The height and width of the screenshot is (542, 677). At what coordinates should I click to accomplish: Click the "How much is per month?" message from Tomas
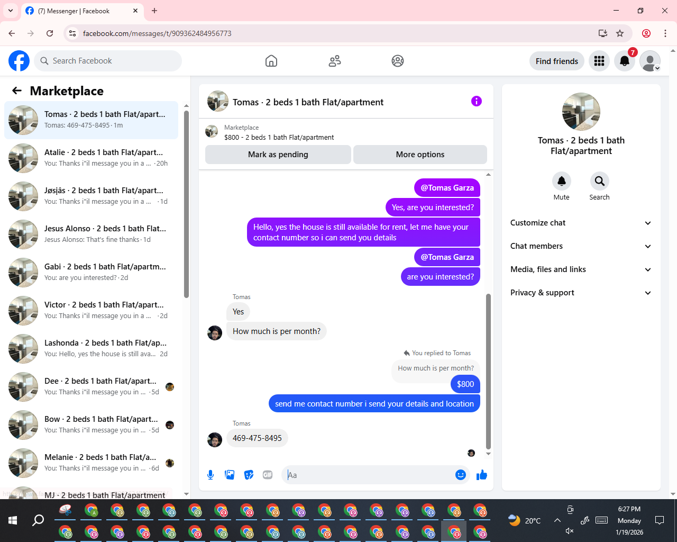coord(277,331)
